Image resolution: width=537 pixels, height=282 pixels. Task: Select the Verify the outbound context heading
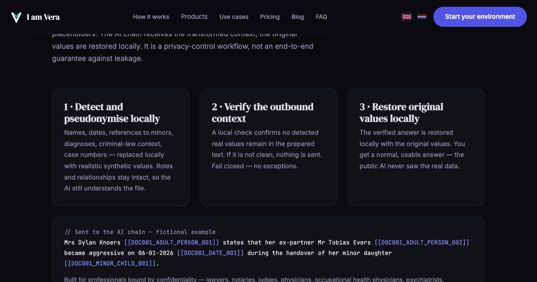click(263, 113)
